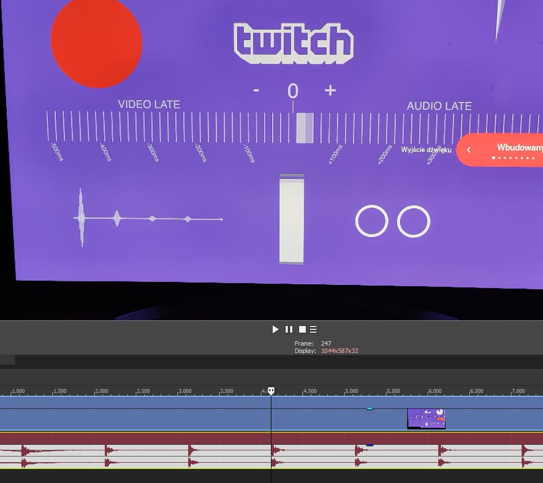Screen dimensions: 543x483
Task: Click the 1,000 timeline ruler mark
Action: pos(18,391)
